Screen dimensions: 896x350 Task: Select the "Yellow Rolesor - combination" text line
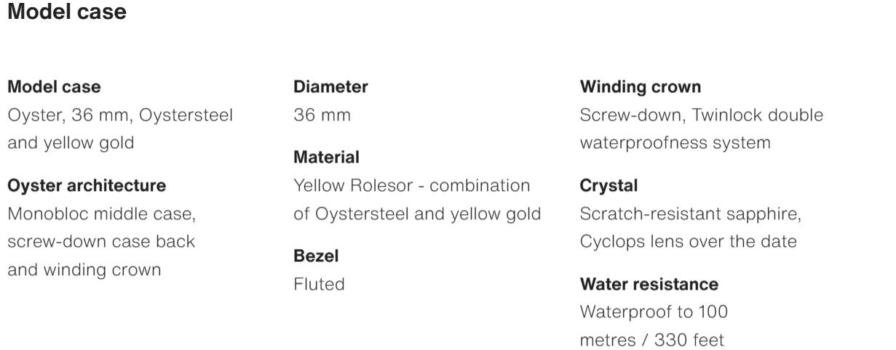tap(411, 186)
